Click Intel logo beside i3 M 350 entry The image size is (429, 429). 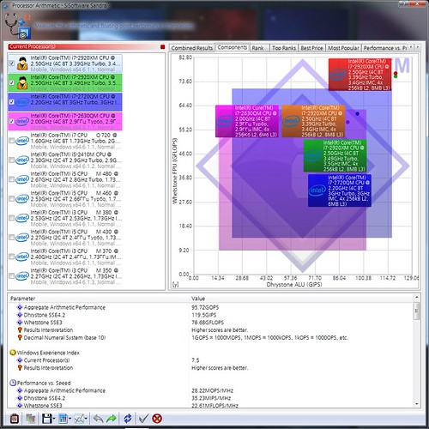(x=22, y=276)
